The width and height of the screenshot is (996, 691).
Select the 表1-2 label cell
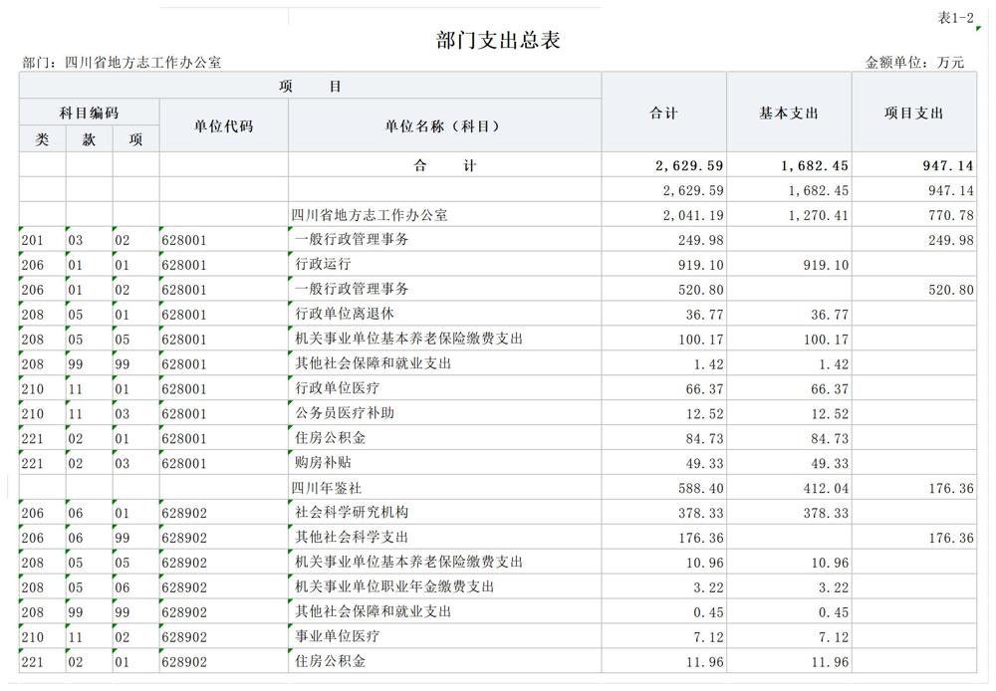tap(955, 18)
